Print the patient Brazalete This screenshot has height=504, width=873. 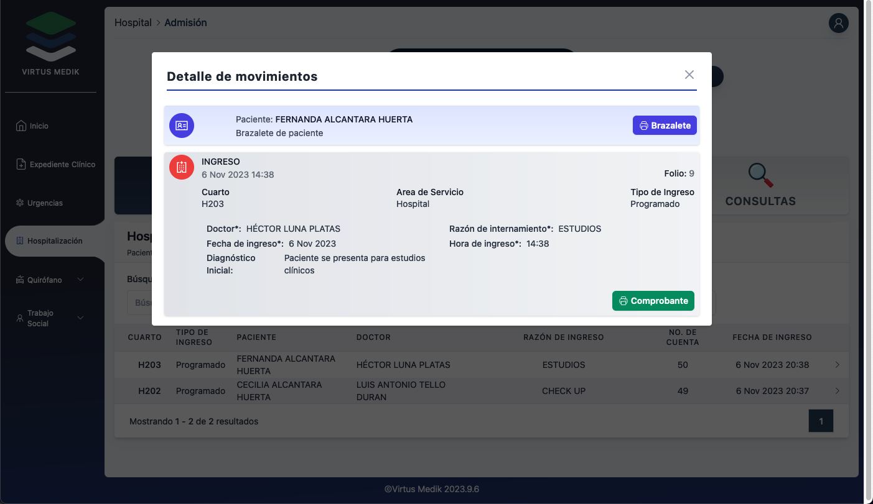665,126
